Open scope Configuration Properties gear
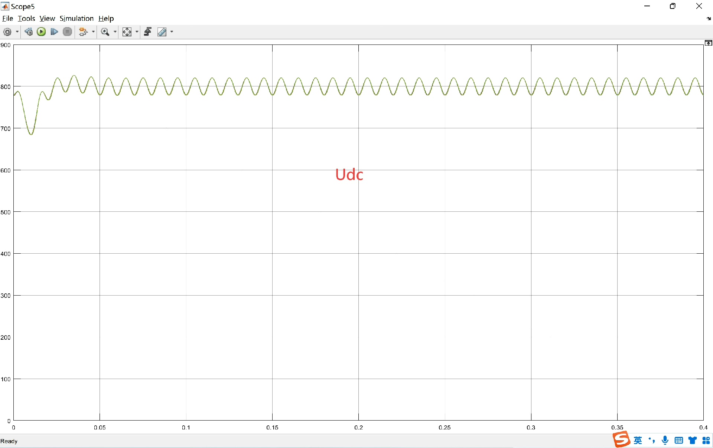The width and height of the screenshot is (713, 448). coord(7,32)
